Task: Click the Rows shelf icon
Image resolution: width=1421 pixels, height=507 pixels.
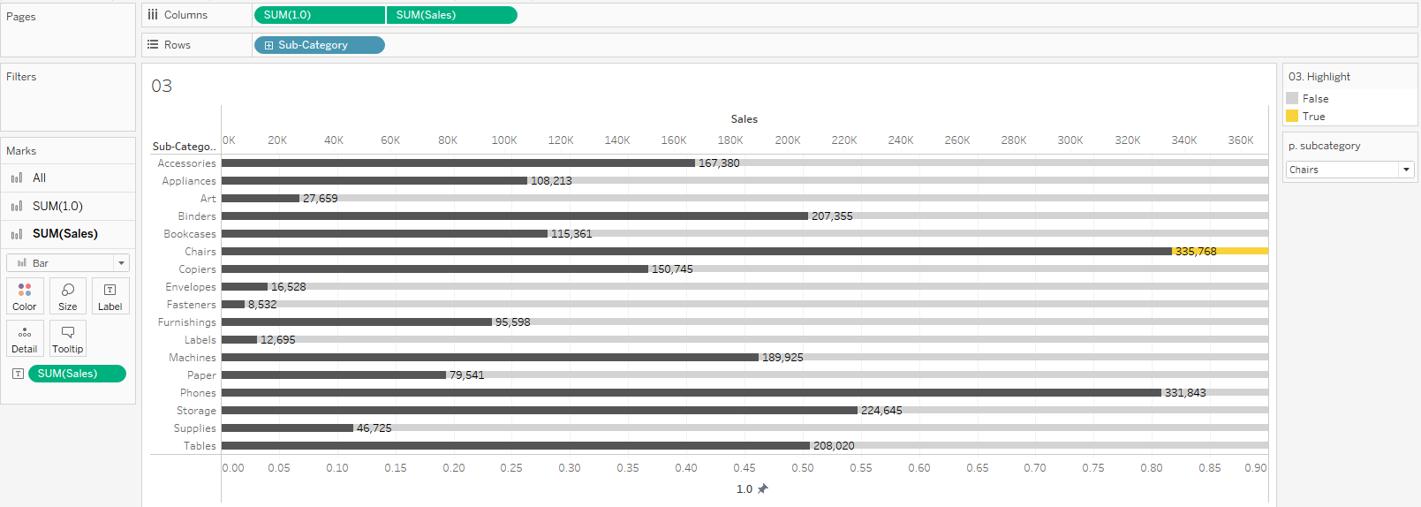Action: pos(153,45)
